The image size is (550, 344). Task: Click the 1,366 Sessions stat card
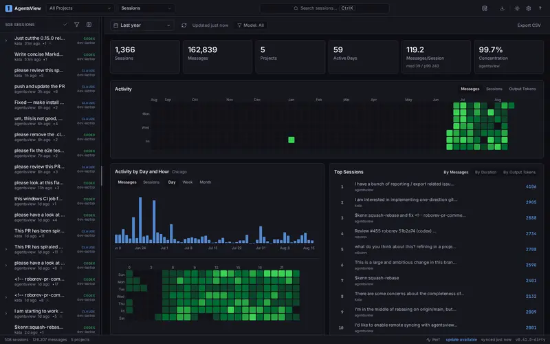[x=145, y=57]
